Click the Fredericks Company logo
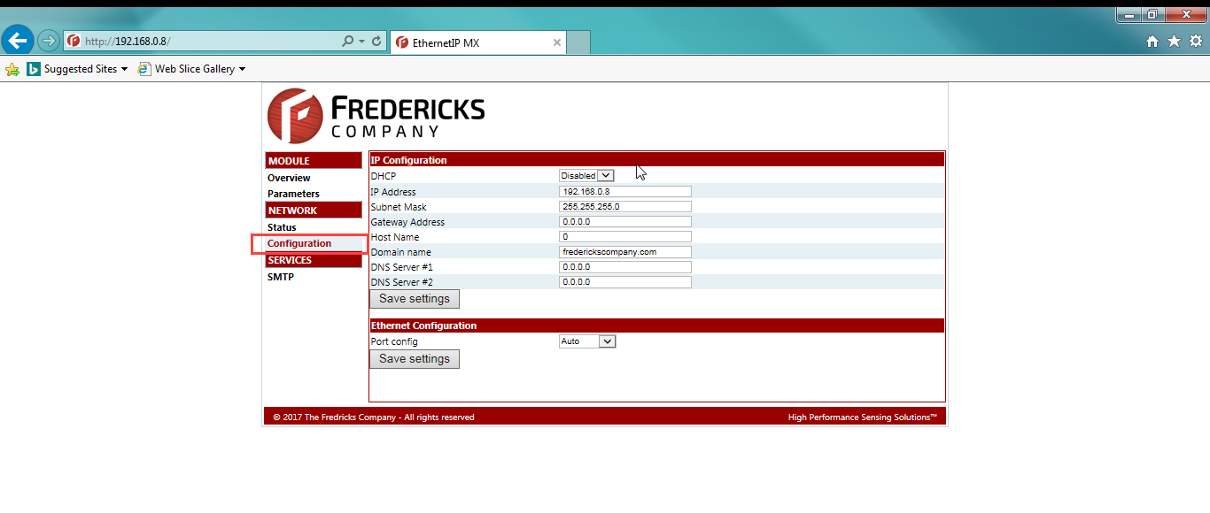This screenshot has height=513, width=1210. pyautogui.click(x=376, y=116)
